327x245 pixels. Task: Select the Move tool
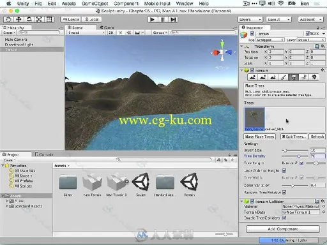coord(19,19)
